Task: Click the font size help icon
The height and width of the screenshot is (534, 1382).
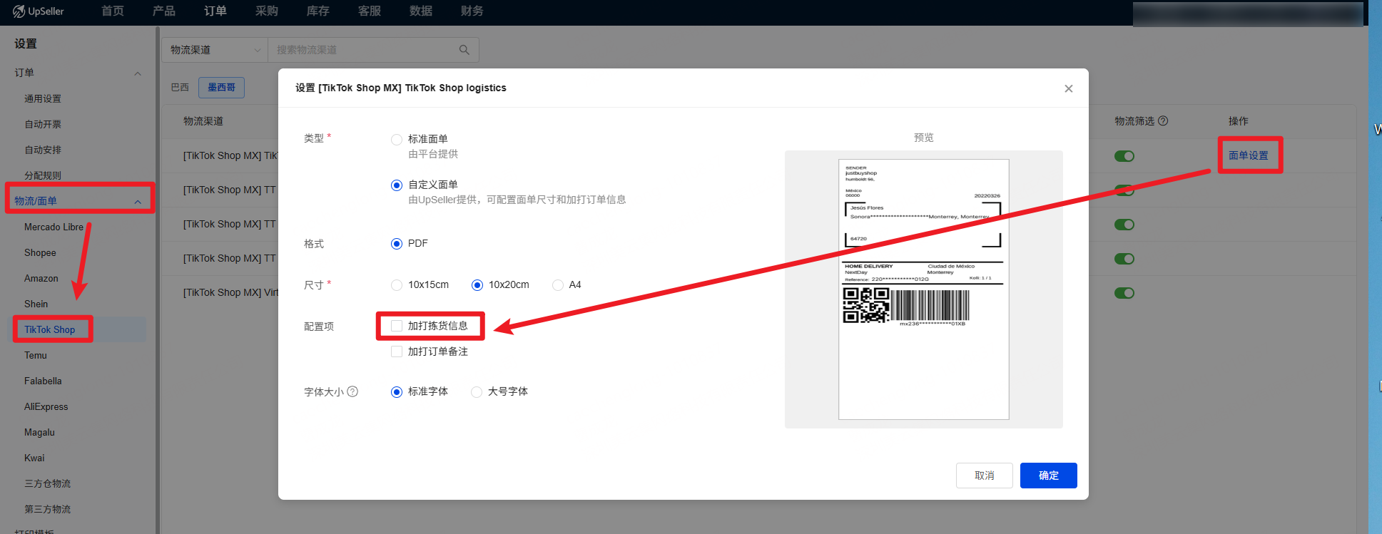Action: pyautogui.click(x=352, y=391)
